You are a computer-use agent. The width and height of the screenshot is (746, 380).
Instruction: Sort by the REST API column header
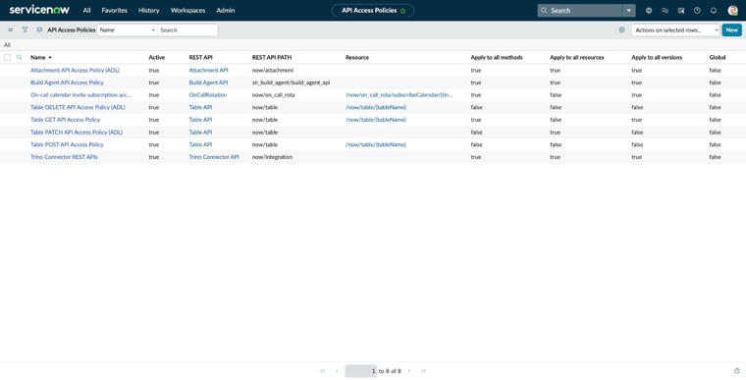[201, 58]
